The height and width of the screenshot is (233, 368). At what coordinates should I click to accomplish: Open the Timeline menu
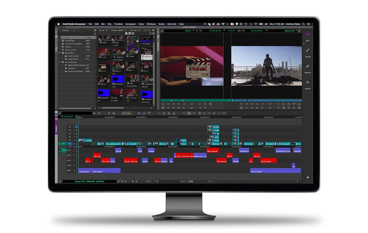[x=118, y=24]
